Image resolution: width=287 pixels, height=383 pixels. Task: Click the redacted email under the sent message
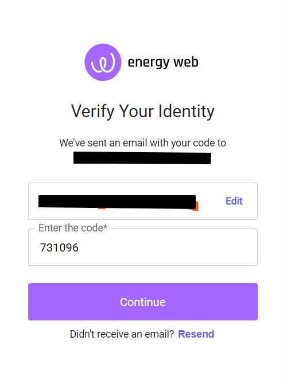click(142, 158)
